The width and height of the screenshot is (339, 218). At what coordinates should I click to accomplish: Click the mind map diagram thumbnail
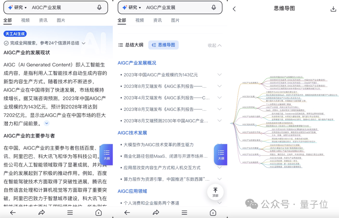[x=284, y=122]
